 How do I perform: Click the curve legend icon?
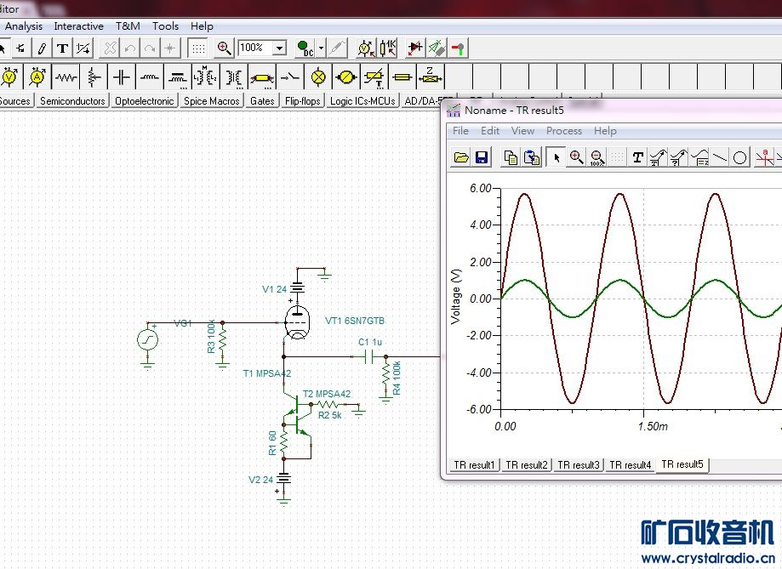[699, 157]
